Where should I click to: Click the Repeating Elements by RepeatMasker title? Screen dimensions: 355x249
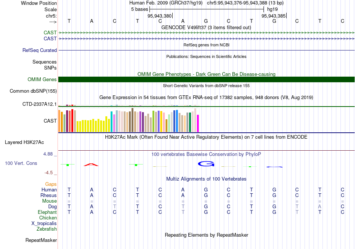206,235
